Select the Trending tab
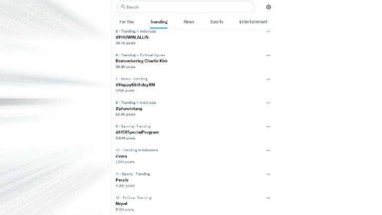382x215 pixels. 159,22
